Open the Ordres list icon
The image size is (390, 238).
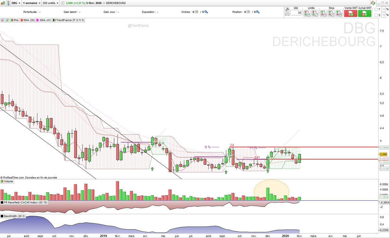[x=197, y=12]
